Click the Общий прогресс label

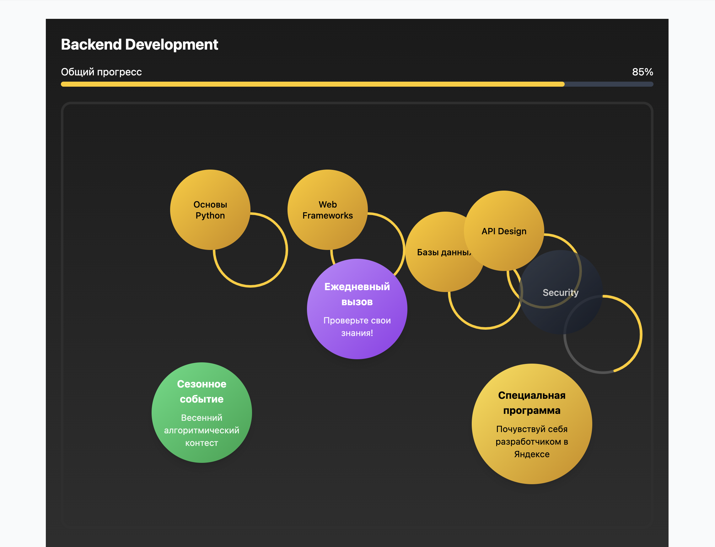click(101, 72)
